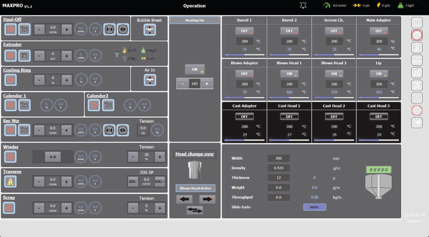The height and width of the screenshot is (237, 429).
Task: Click the Lip temperature progress bar
Action: [379, 98]
